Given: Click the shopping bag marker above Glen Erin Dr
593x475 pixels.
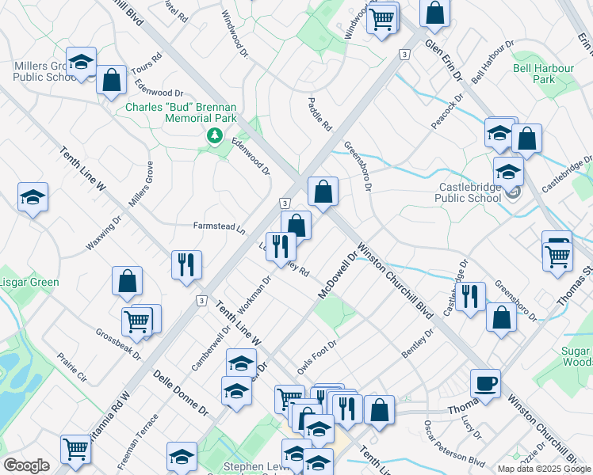Looking at the screenshot, I should pos(435,13).
